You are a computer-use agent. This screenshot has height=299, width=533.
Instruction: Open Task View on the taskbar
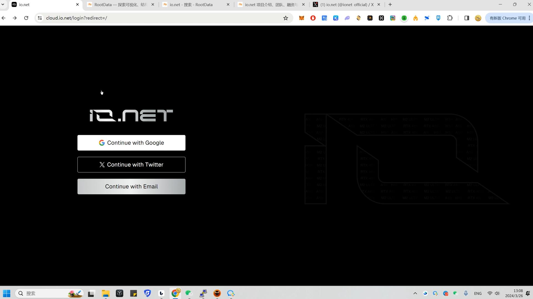pyautogui.click(x=91, y=293)
